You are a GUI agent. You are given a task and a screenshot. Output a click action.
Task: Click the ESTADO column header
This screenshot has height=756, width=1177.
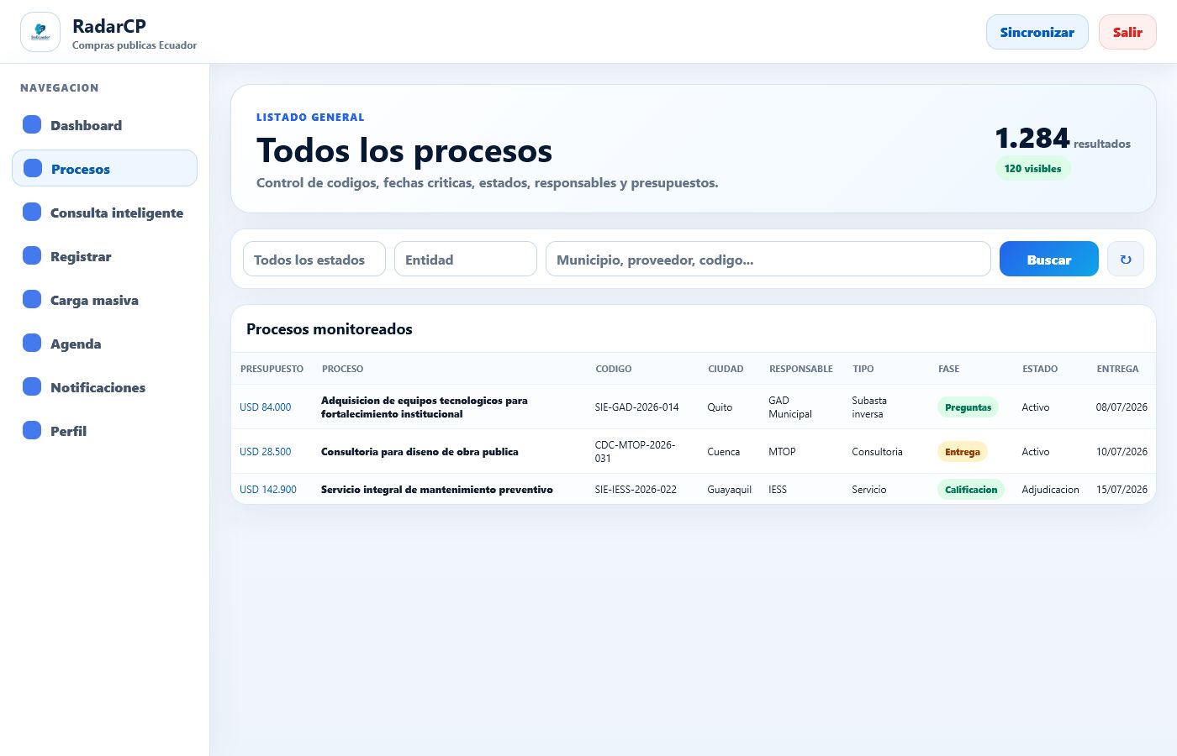click(1040, 369)
